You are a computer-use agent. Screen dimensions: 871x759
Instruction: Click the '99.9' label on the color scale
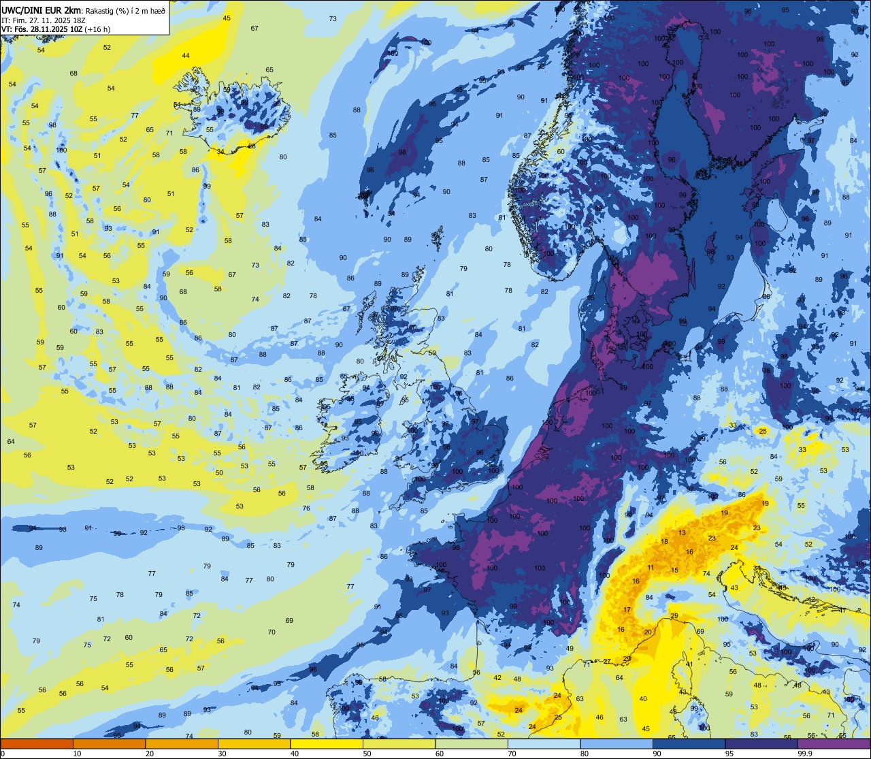click(x=805, y=754)
